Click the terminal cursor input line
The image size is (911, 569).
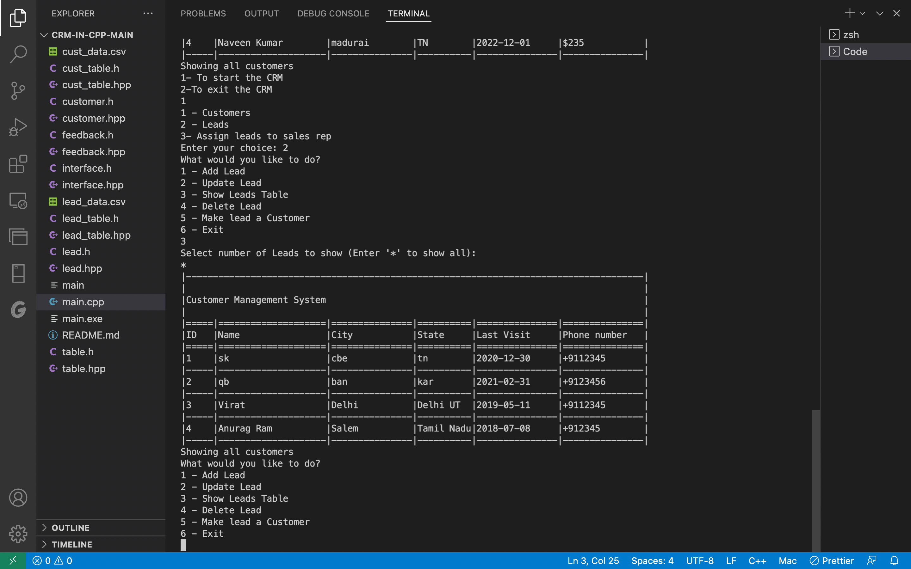click(183, 545)
